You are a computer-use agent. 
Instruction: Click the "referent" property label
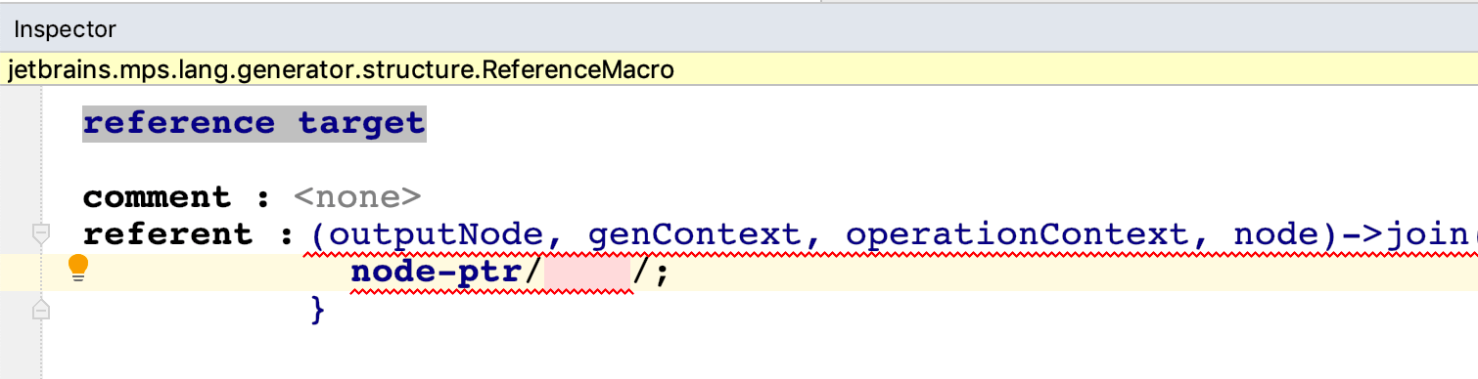click(167, 234)
